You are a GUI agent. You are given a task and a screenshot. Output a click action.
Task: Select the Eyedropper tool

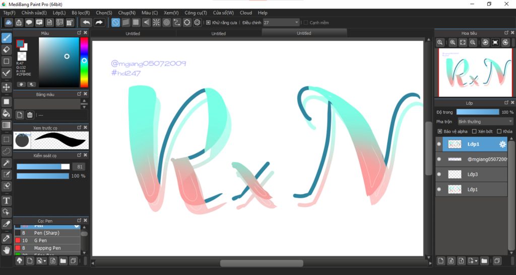point(6,238)
